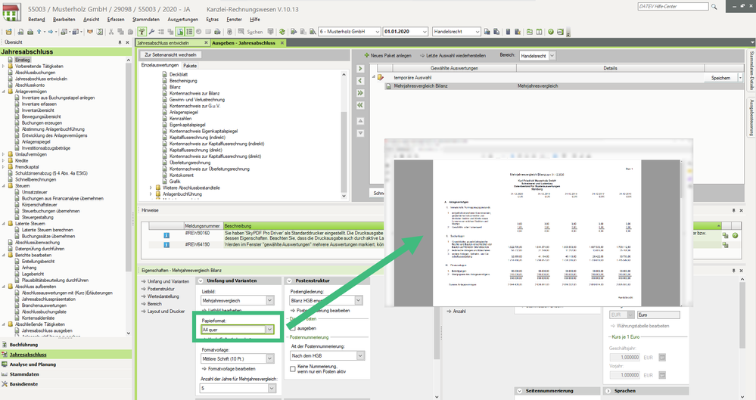756x400 pixels.
Task: Pin the Übersicht panel
Action: (120, 42)
